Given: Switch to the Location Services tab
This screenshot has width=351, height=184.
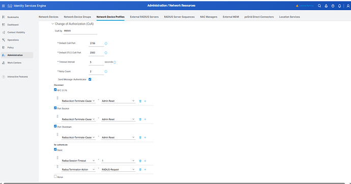Looking at the screenshot, I should (289, 17).
